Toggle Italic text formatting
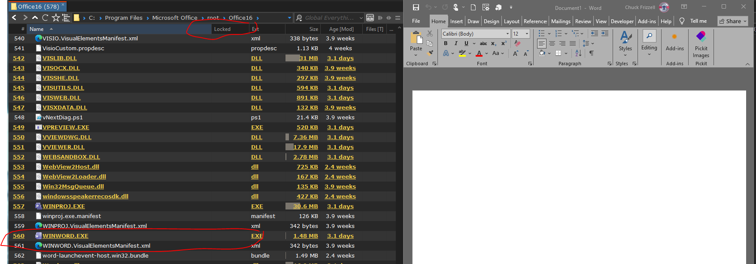Image resolution: width=756 pixels, height=264 pixels. coord(456,43)
